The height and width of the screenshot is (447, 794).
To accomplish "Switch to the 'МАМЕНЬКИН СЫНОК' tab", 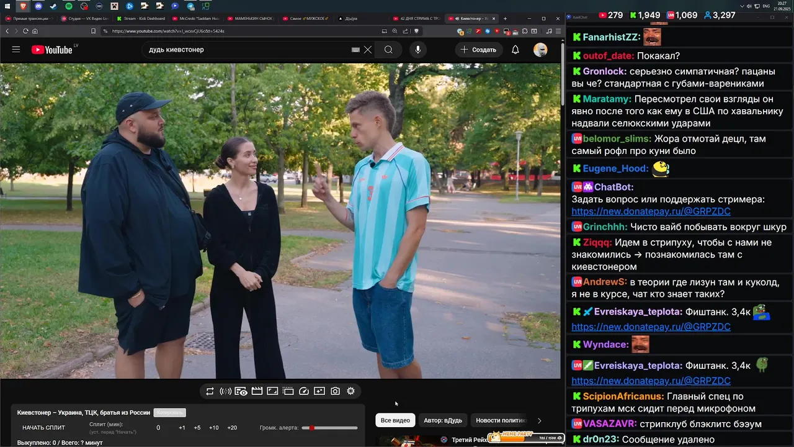I will pos(251,19).
